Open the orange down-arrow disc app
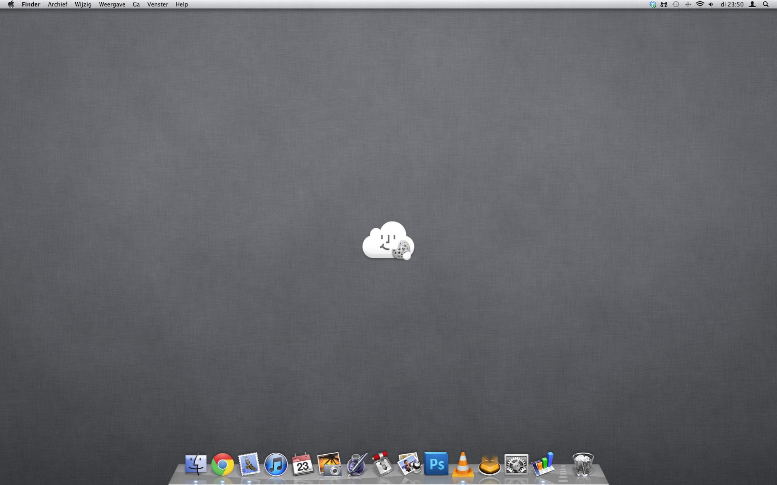The height and width of the screenshot is (485, 777). [490, 465]
